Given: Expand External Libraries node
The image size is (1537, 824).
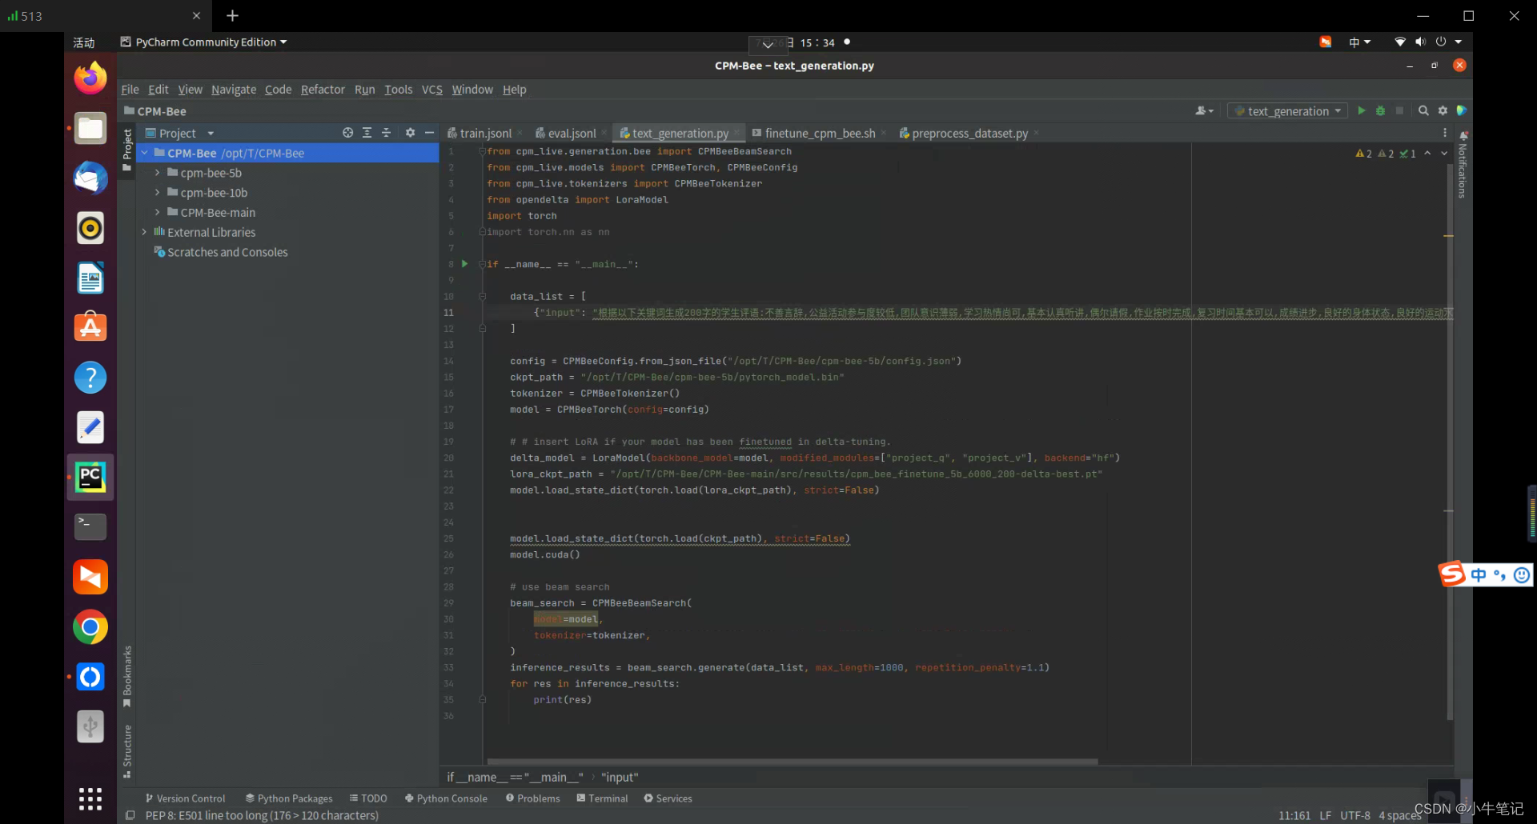Looking at the screenshot, I should 144,232.
